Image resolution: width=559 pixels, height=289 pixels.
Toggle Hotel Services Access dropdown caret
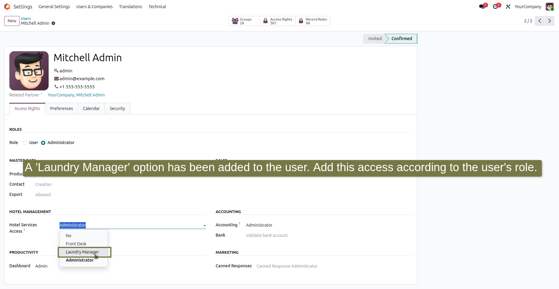click(204, 225)
